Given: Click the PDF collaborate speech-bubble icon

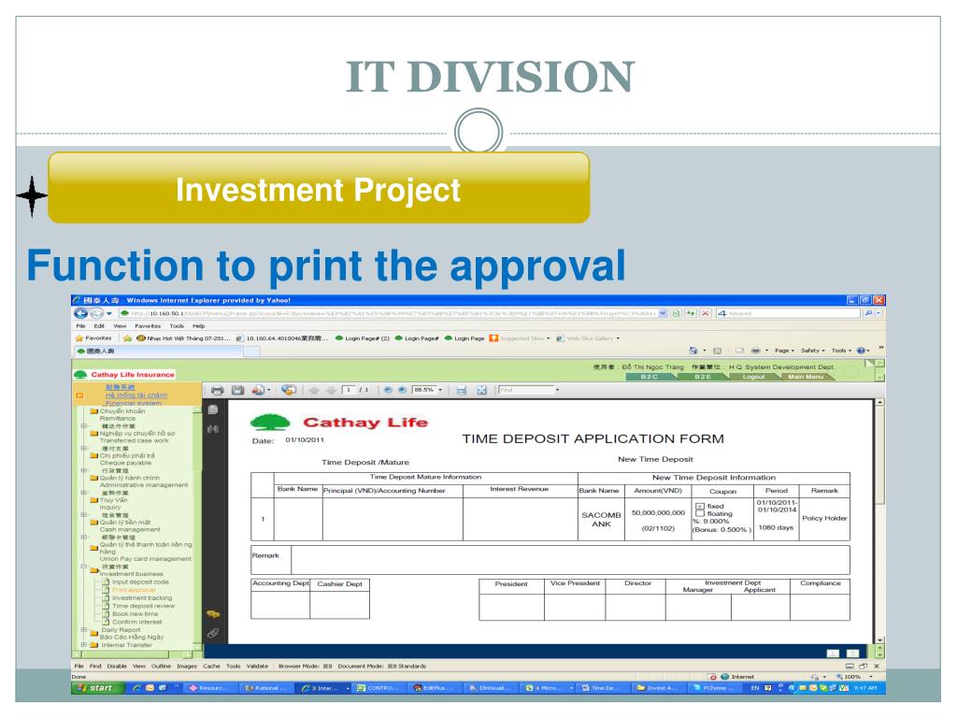Looking at the screenshot, I should coord(289,390).
